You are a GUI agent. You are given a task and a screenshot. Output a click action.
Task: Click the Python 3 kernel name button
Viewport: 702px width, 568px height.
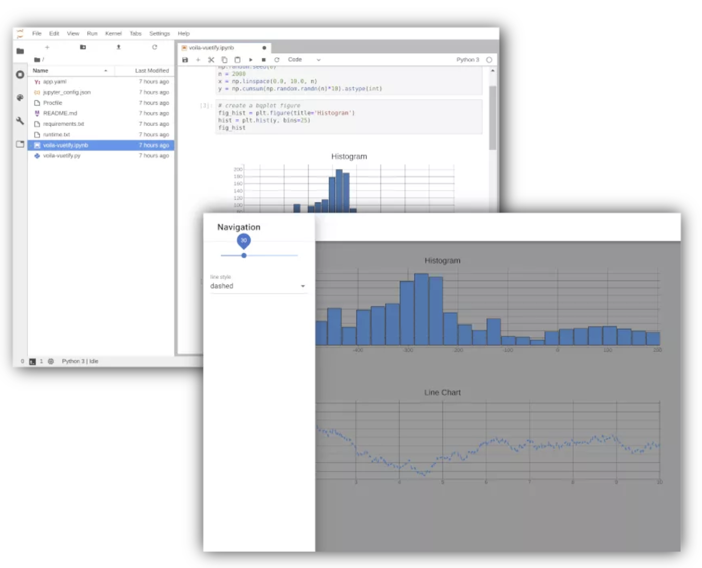pos(468,60)
